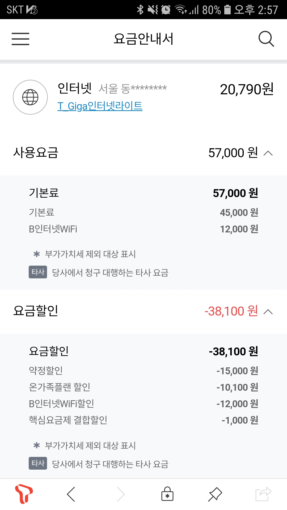Viewport: 287px width, 510px height.
Task: Tap the lock icon in bottom bar
Action: 167,494
